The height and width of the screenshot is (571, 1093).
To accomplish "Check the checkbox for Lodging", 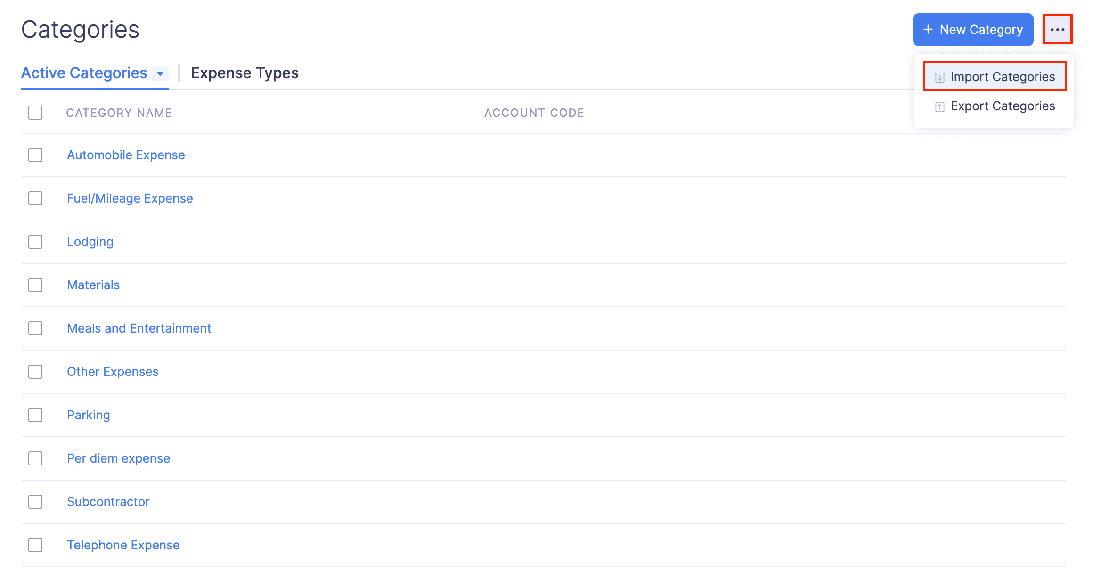I will 35,242.
